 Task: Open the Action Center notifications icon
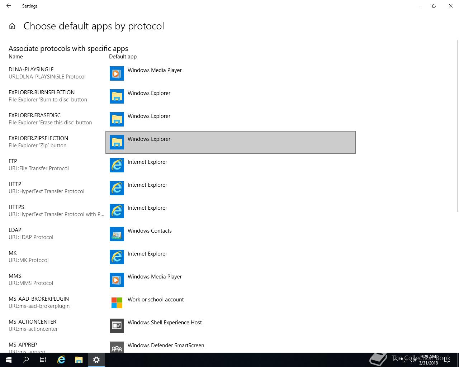point(447,360)
